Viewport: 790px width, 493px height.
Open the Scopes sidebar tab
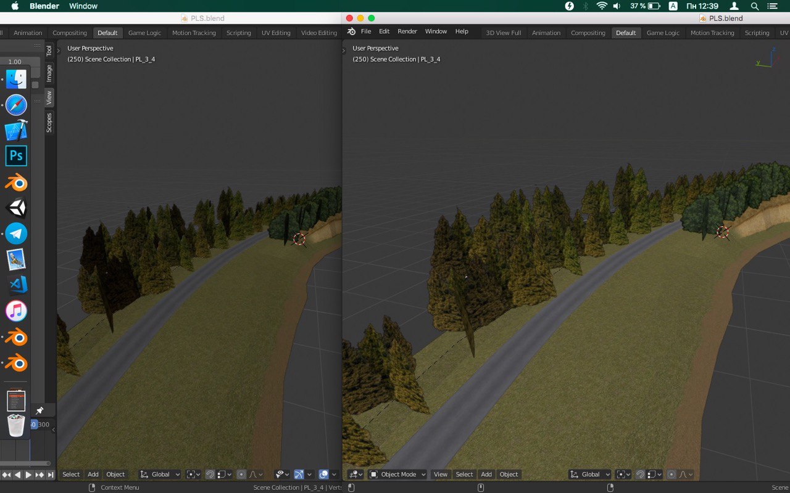click(x=49, y=122)
